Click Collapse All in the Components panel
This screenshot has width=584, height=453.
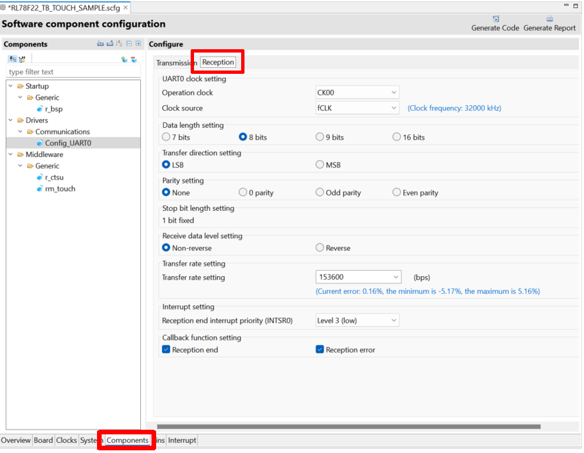[x=129, y=44]
